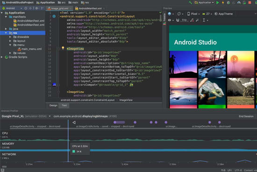The width and height of the screenshot is (257, 172).
Task: Click the Attach debugger to process icon
Action: [x=244, y=2]
